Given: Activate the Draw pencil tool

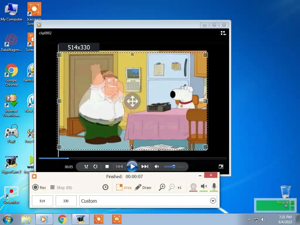Looking at the screenshot, I should click(x=143, y=187).
